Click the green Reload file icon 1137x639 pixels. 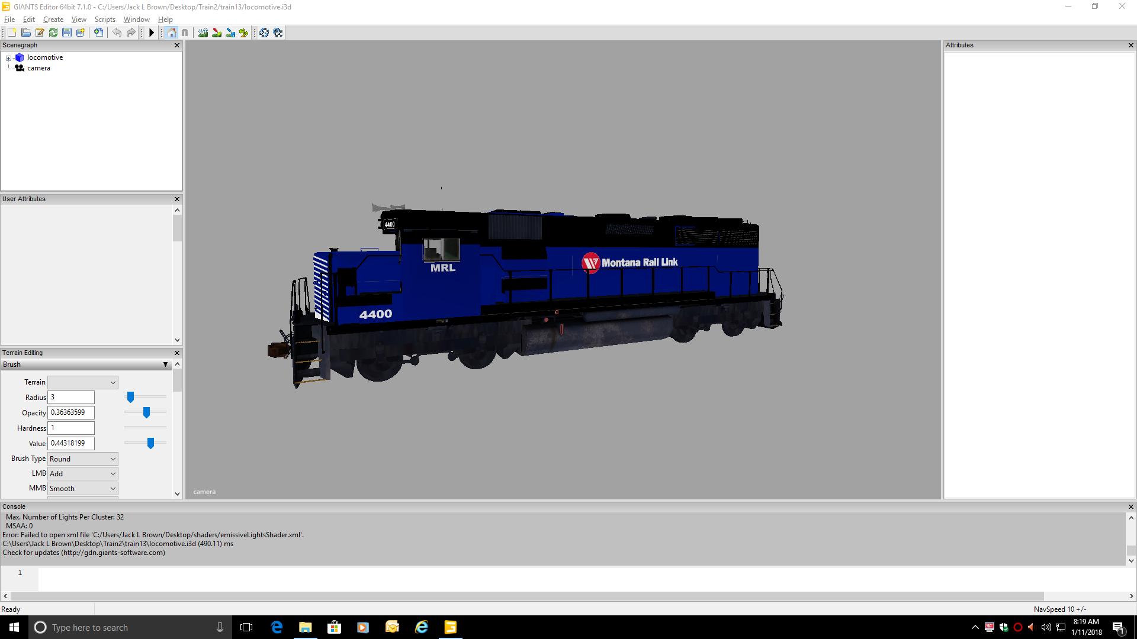[53, 33]
